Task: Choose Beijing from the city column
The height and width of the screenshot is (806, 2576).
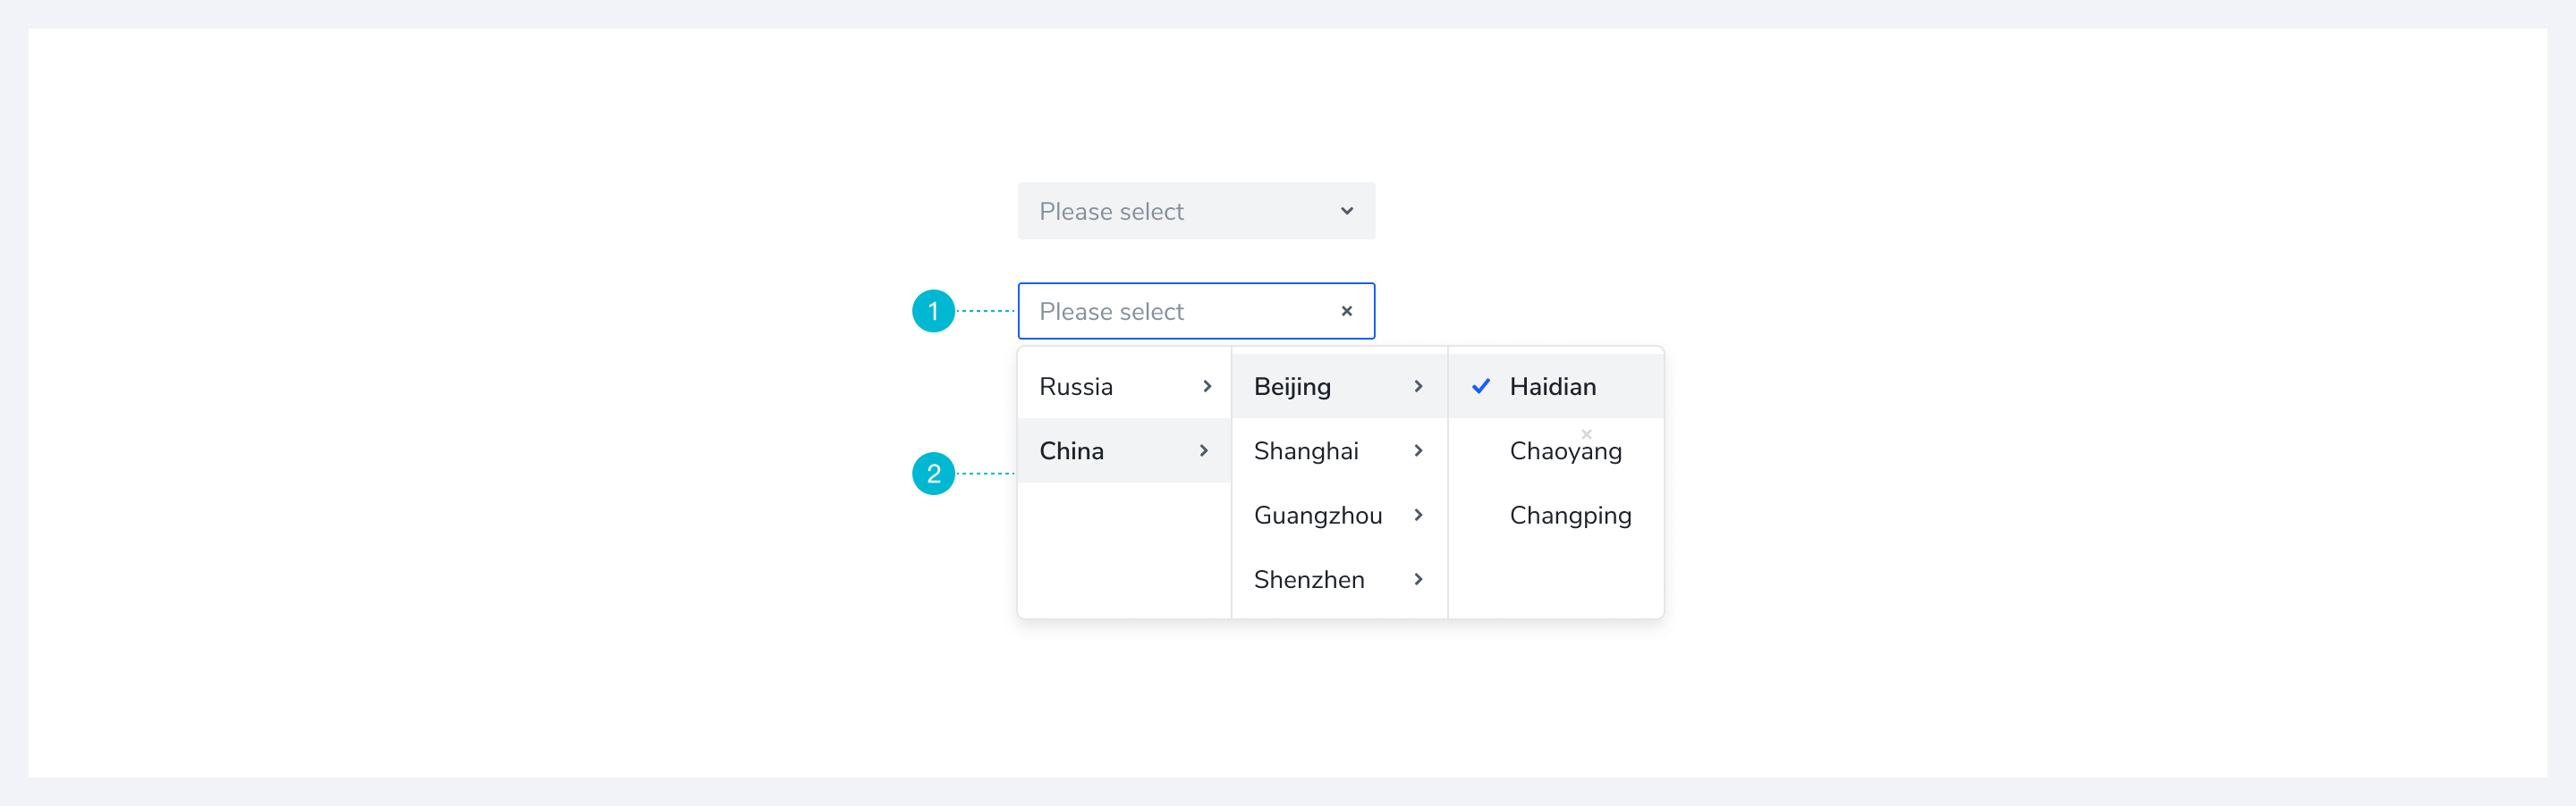Action: click(x=1292, y=387)
